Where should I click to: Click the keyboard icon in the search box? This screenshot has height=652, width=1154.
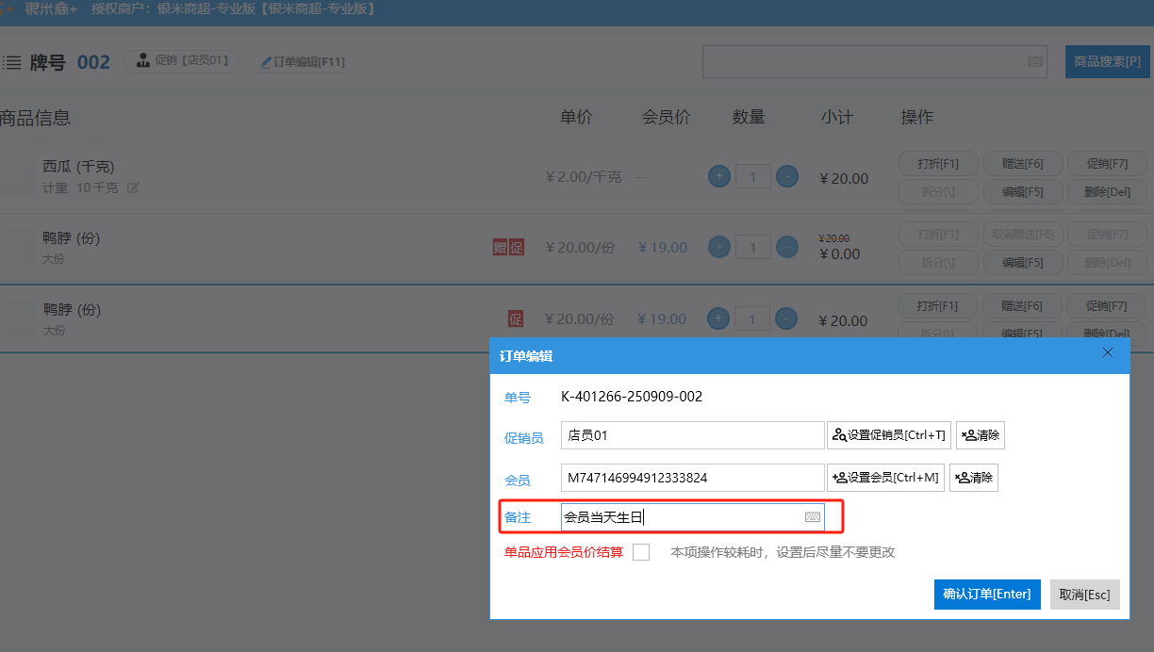tap(1035, 62)
